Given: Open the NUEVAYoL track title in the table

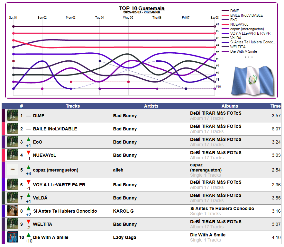Looking at the screenshot, I should click(44, 155).
